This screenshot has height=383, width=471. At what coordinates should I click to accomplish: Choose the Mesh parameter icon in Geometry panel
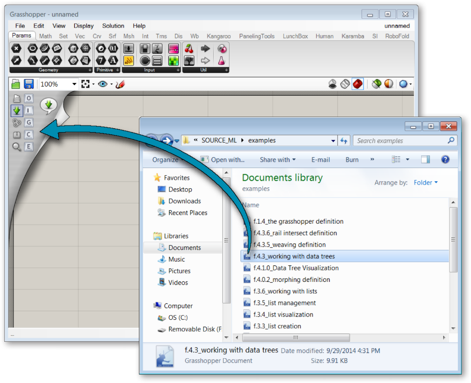(85, 48)
